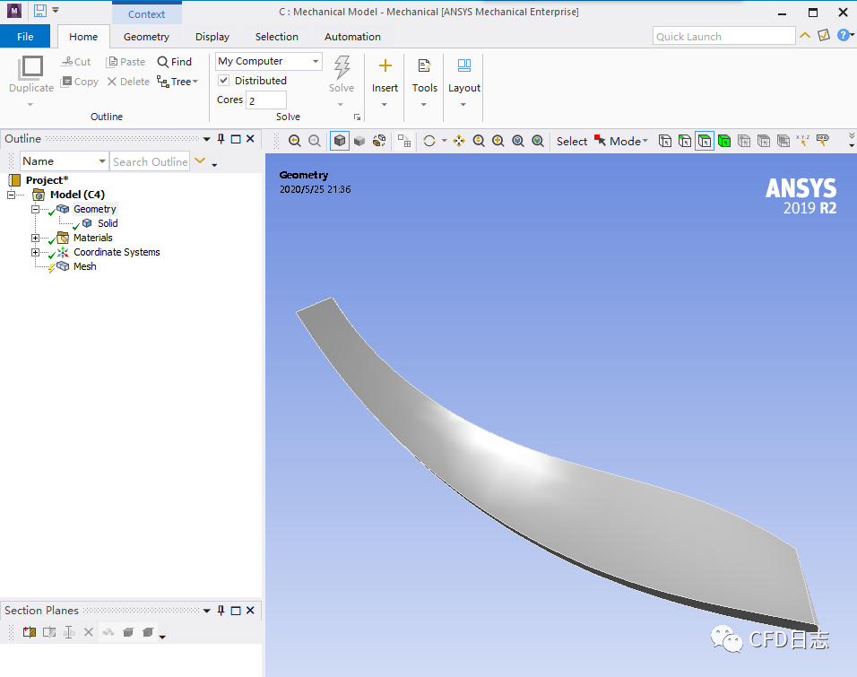Viewport: 857px width, 677px height.
Task: Set the Cores value input field
Action: 266,100
